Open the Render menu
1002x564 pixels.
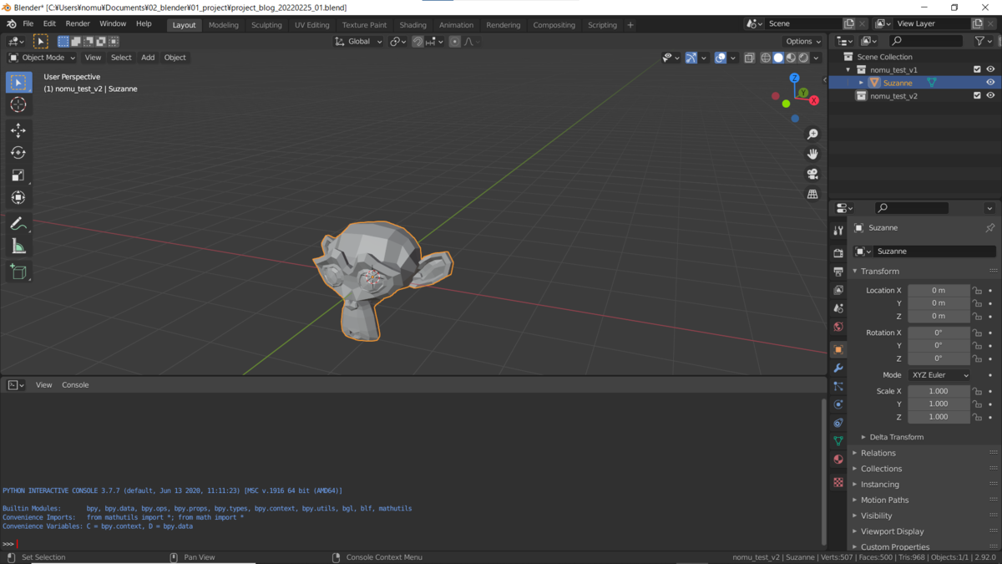[x=78, y=24]
